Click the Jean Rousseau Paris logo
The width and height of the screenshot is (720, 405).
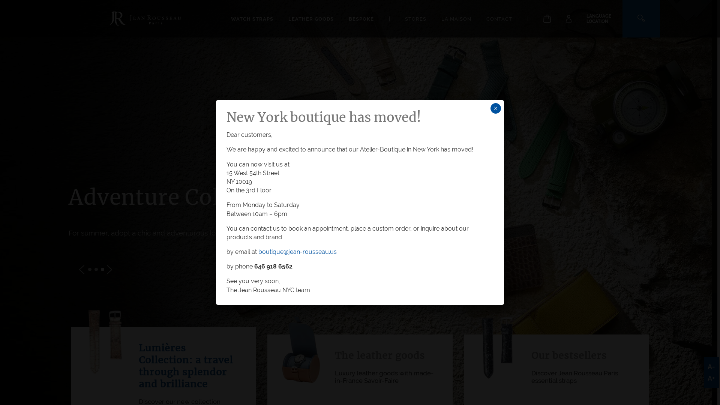point(145,19)
